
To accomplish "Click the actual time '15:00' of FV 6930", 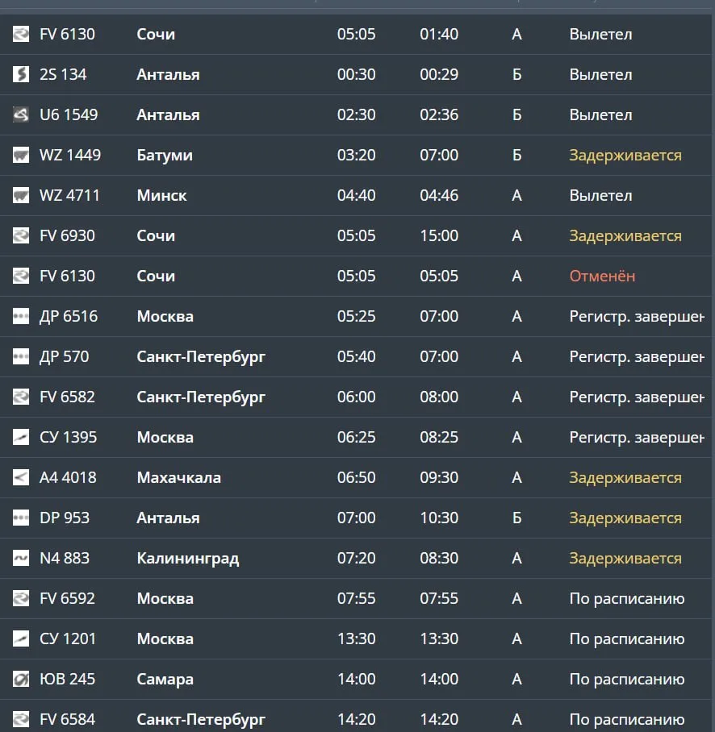I will tap(439, 235).
